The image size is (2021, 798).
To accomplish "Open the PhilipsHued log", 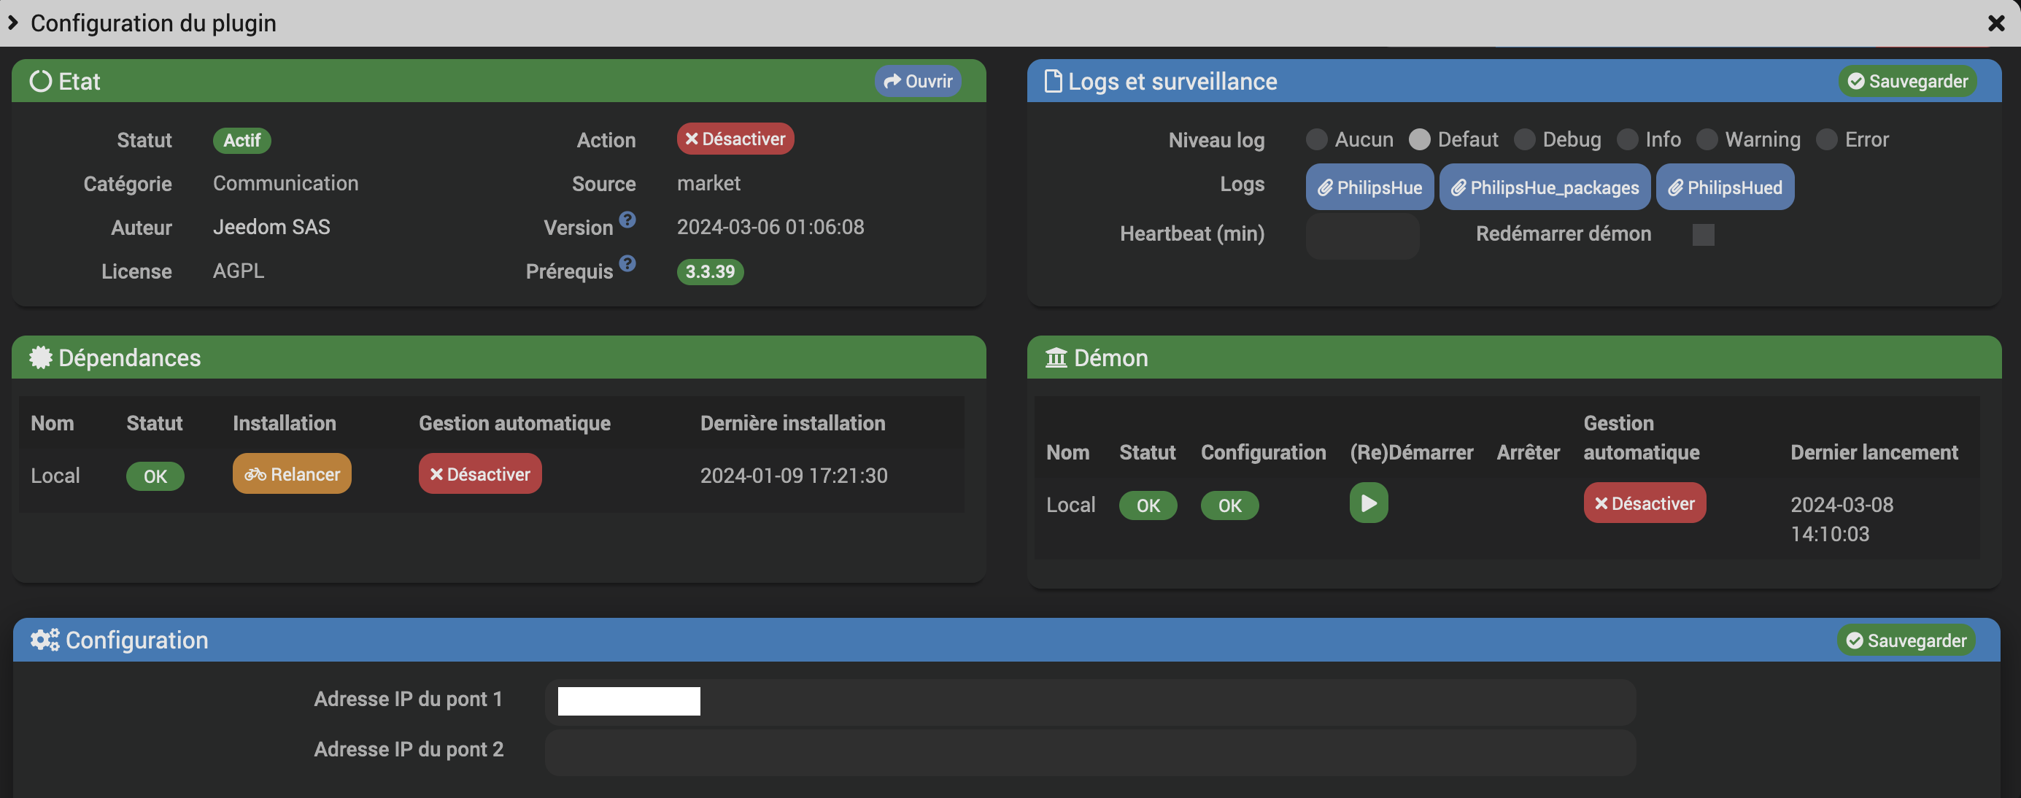I will (x=1725, y=187).
